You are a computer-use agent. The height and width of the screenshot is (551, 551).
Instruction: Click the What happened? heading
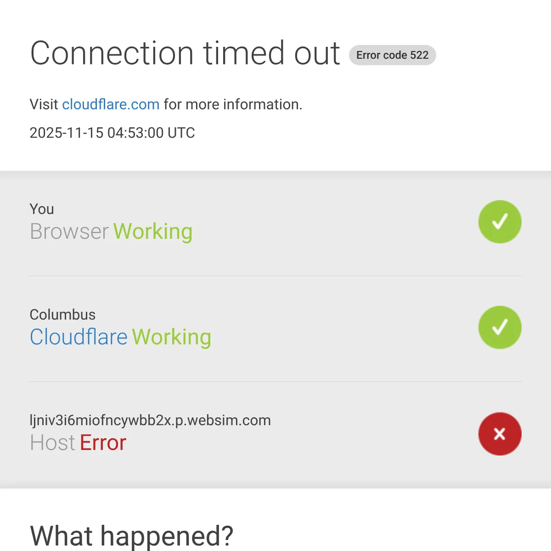pos(132,536)
